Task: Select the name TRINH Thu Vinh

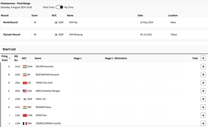Action: click(x=44, y=83)
